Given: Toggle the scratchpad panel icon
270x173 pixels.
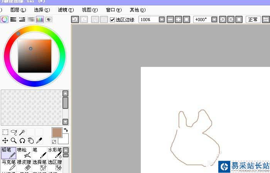Looking at the screenshot, I should point(49,19).
